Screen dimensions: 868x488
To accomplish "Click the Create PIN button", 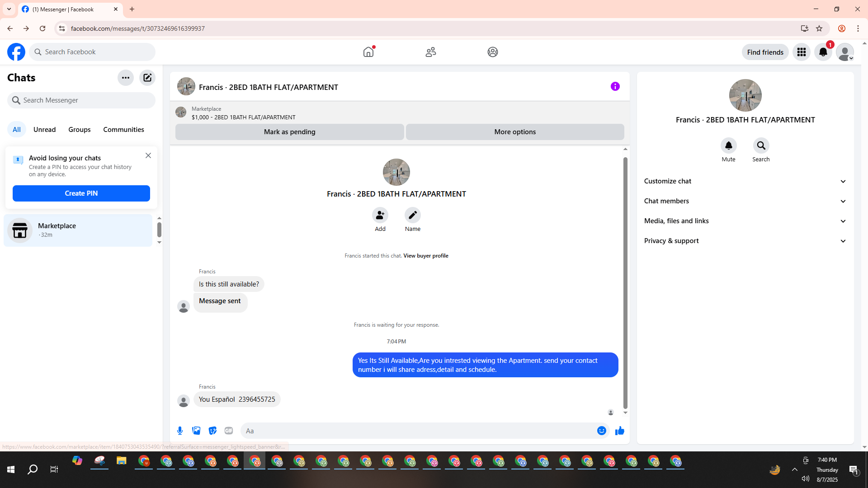I will point(81,193).
